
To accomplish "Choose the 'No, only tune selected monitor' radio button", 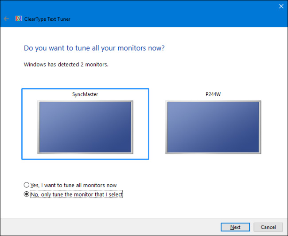I will coord(26,194).
